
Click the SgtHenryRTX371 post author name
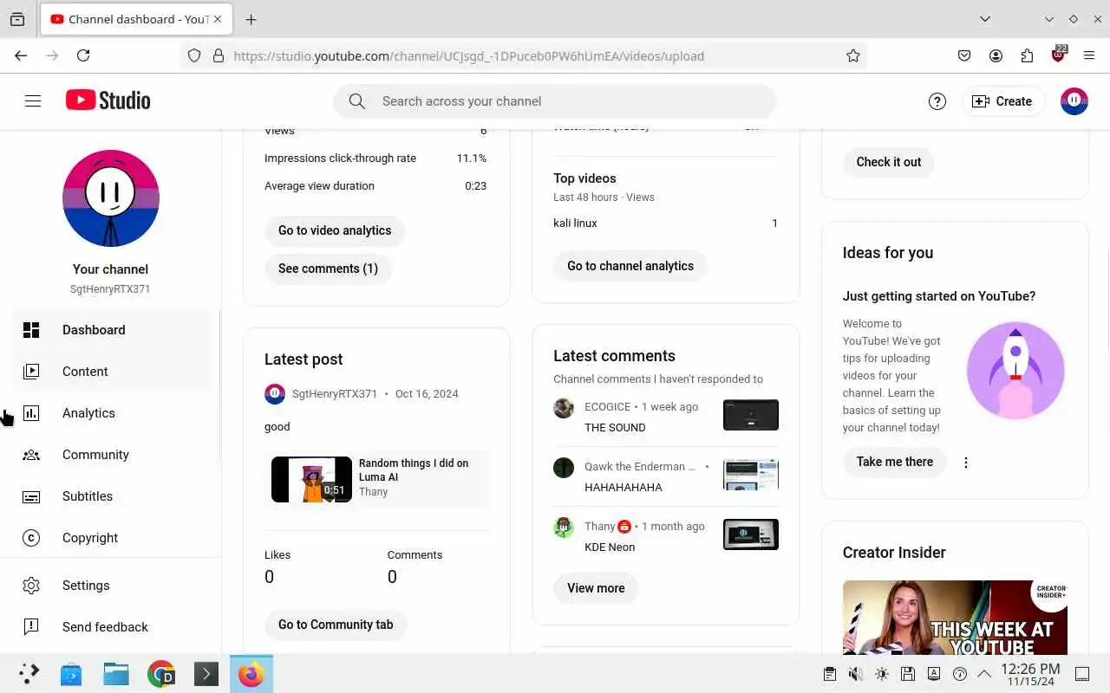[335, 394]
